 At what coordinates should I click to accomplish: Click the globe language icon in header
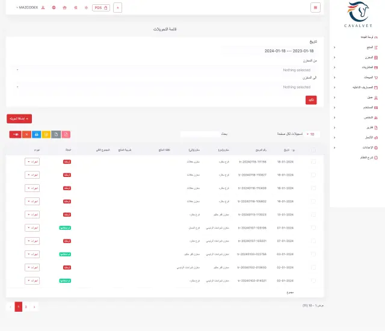point(54,8)
